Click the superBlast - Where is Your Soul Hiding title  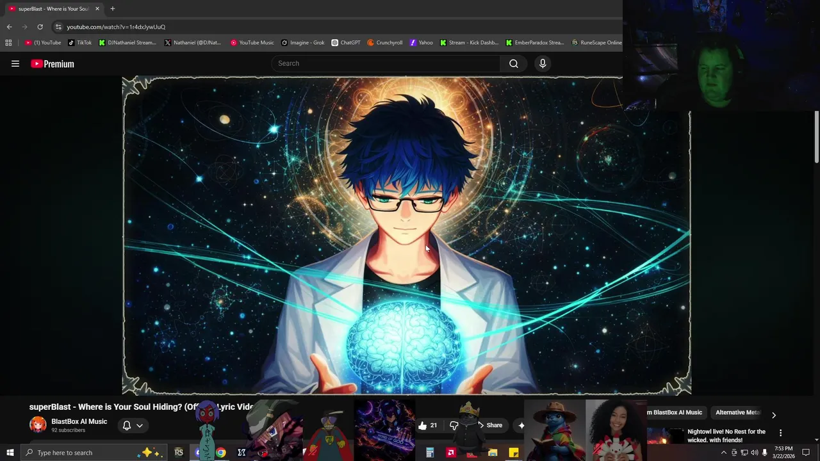[x=141, y=407]
